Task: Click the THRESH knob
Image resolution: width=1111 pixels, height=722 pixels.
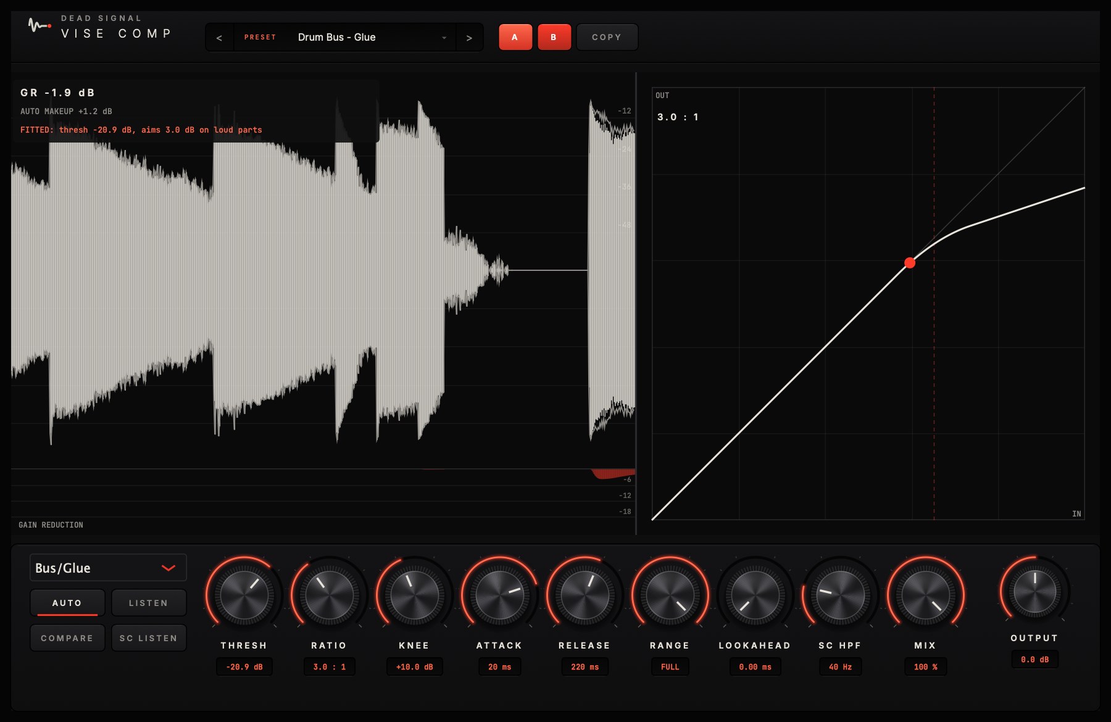Action: click(x=244, y=595)
